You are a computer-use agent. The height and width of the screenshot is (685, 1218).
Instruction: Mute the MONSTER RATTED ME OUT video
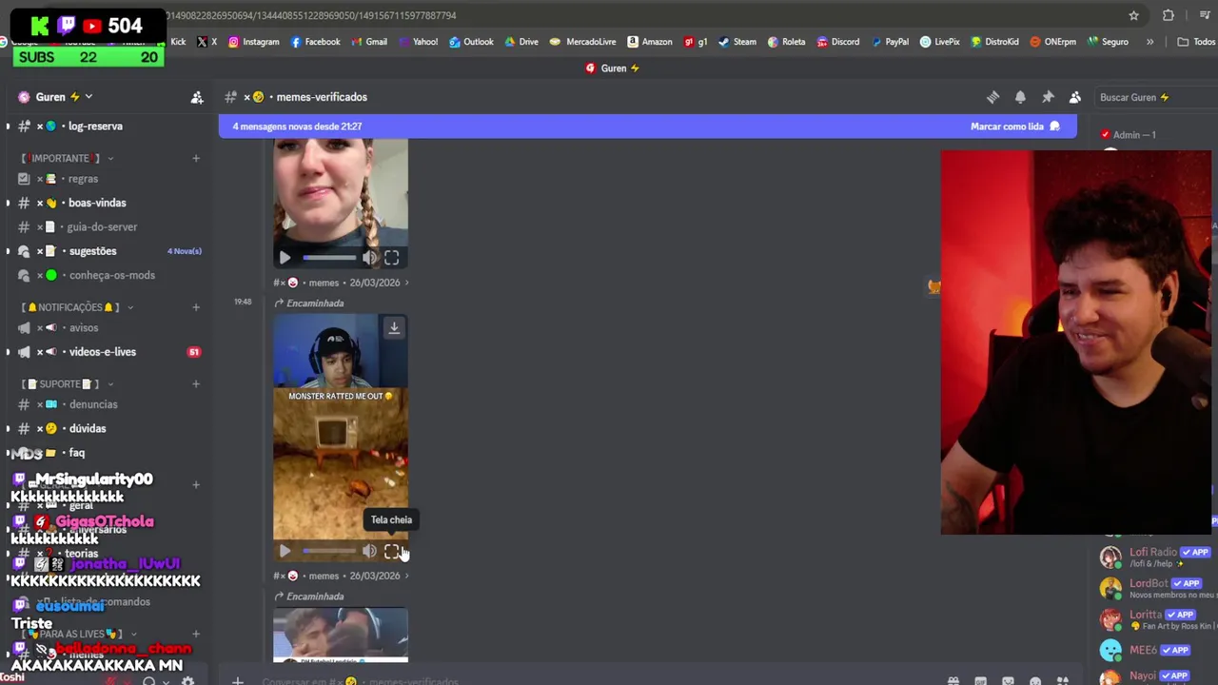tap(369, 551)
